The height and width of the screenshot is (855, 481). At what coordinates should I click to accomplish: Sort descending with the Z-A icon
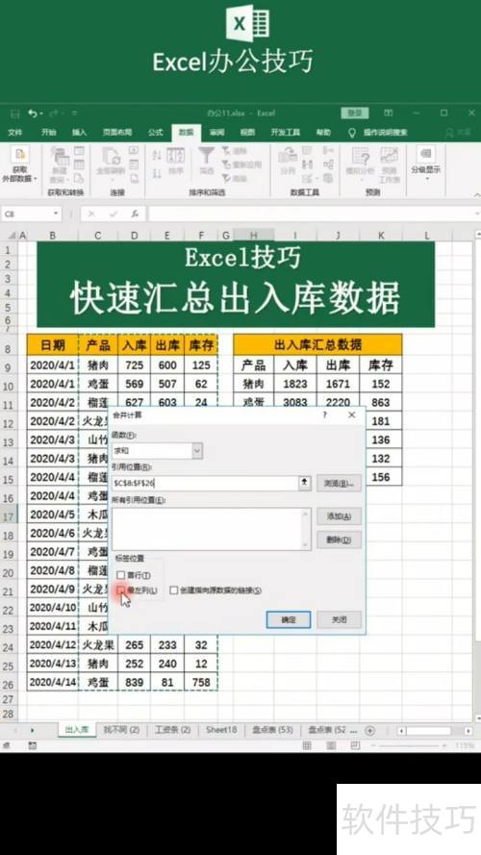pyautogui.click(x=157, y=173)
